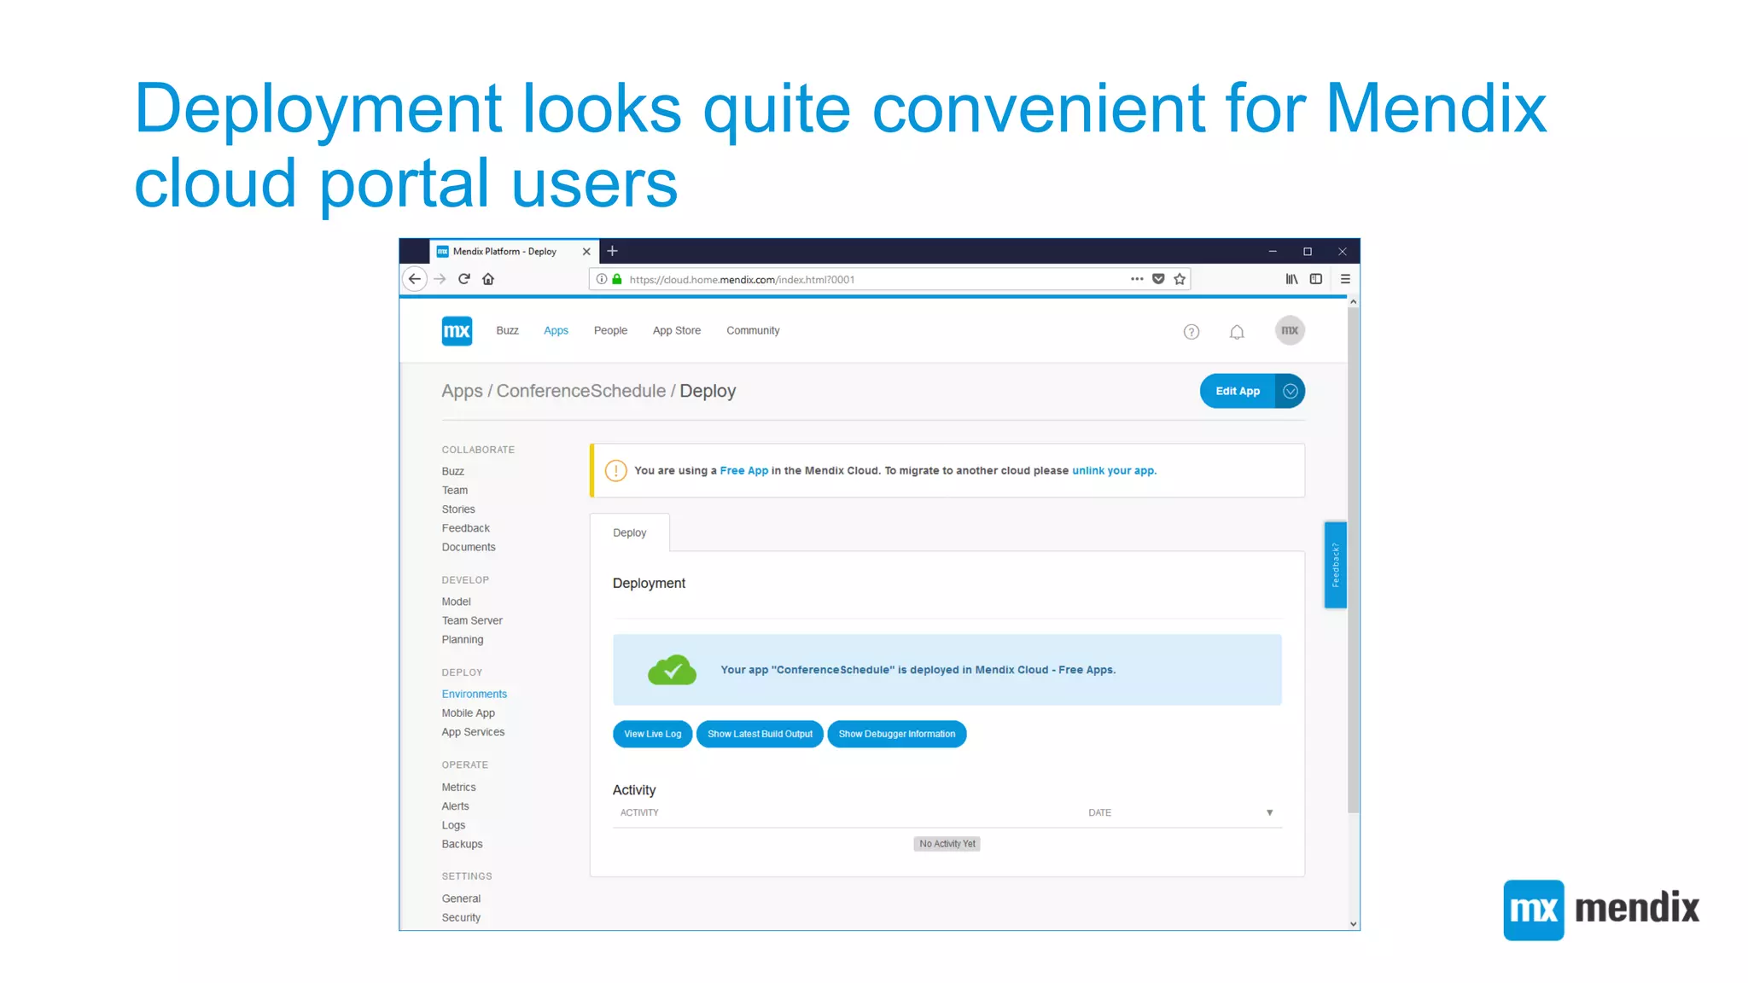This screenshot has height=983, width=1748.
Task: Open page actions three-dot menu in address bar
Action: pos(1137,279)
